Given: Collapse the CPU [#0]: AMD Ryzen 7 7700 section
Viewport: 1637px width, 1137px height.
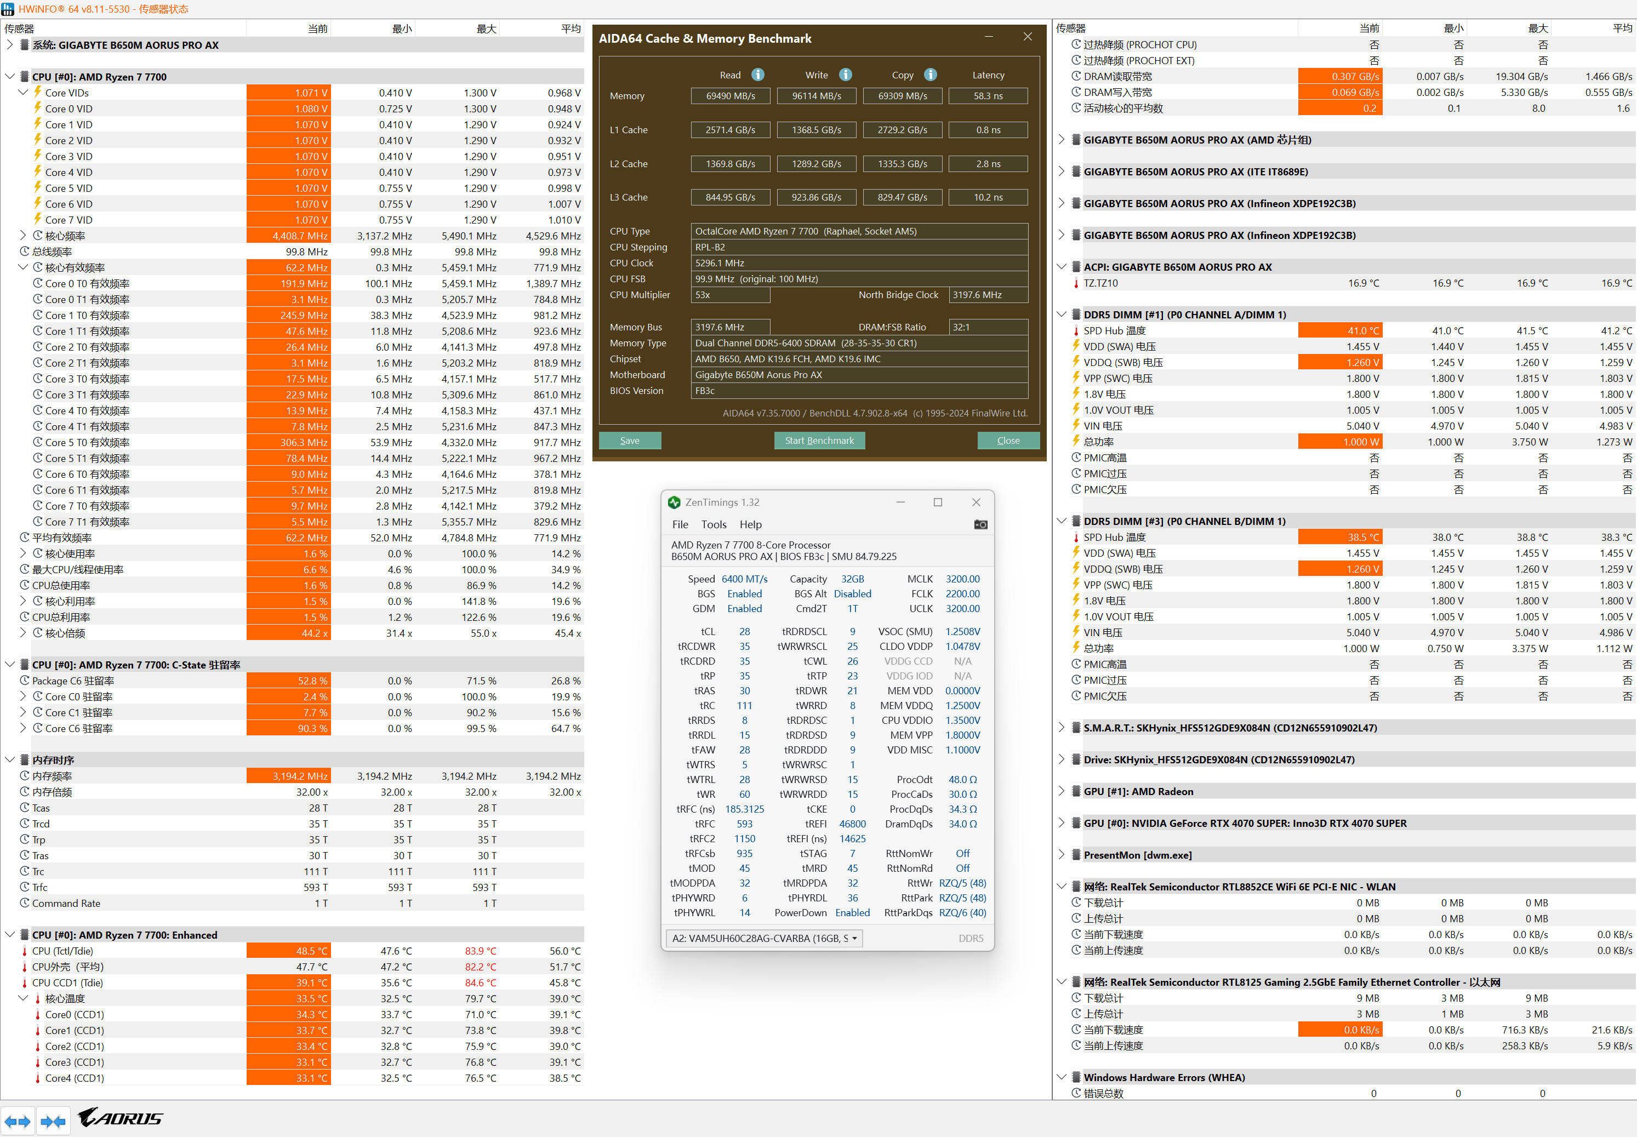Looking at the screenshot, I should pos(10,76).
